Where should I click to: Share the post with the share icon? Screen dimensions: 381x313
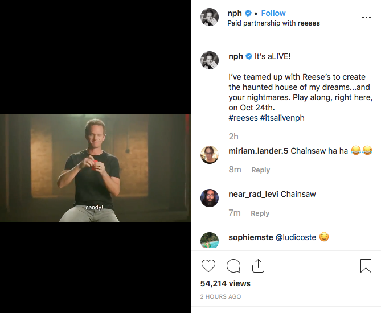pyautogui.click(x=257, y=266)
